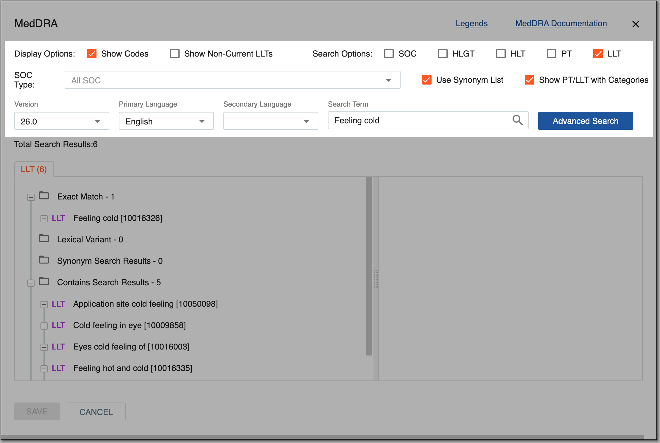Enable Show Non-Current LLTs
The width and height of the screenshot is (660, 443).
(x=175, y=54)
